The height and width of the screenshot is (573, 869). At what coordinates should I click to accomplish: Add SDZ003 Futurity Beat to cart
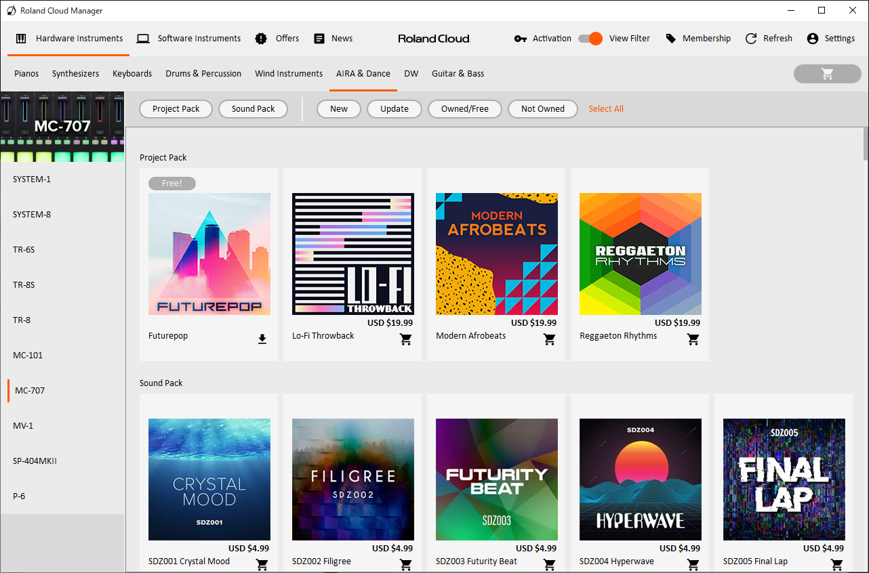click(550, 565)
